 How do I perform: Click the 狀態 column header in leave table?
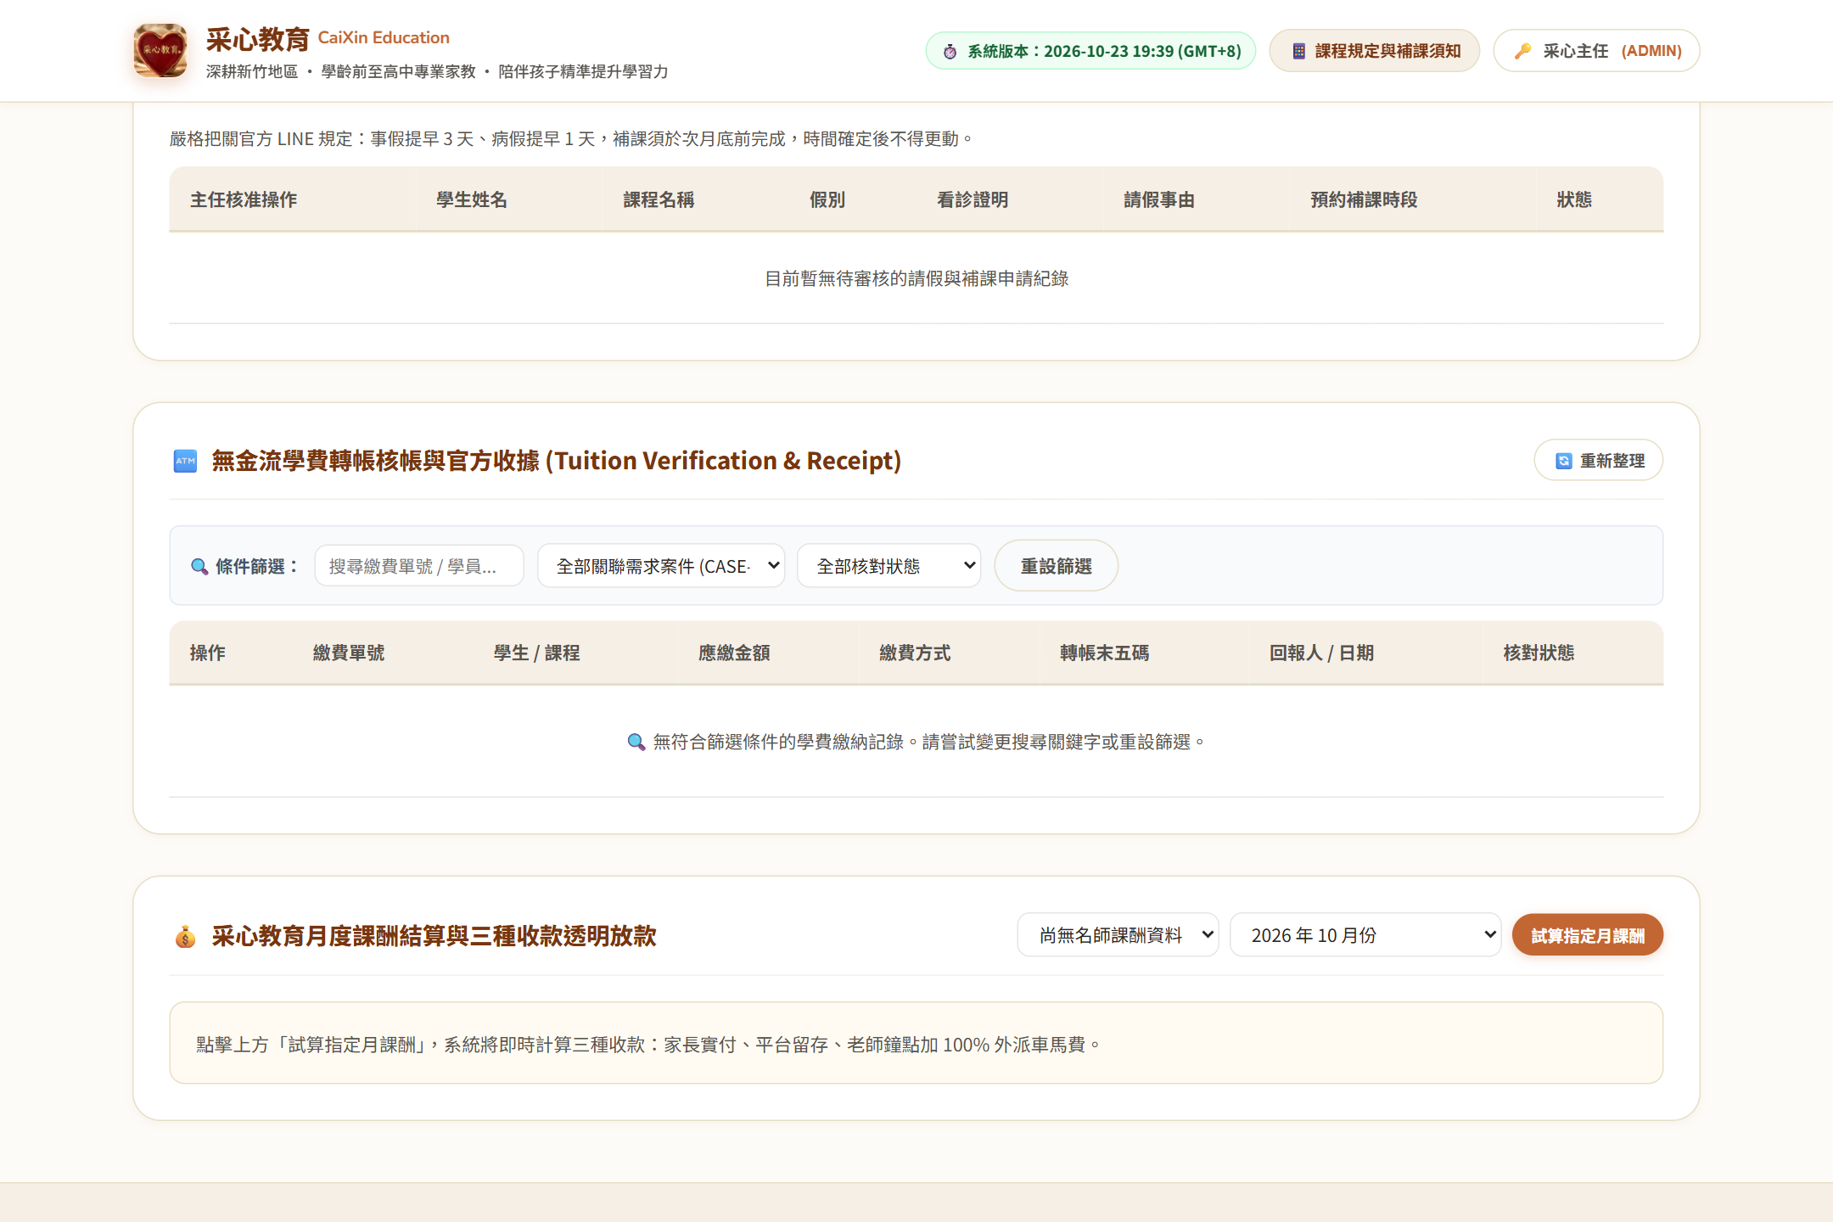click(x=1574, y=200)
